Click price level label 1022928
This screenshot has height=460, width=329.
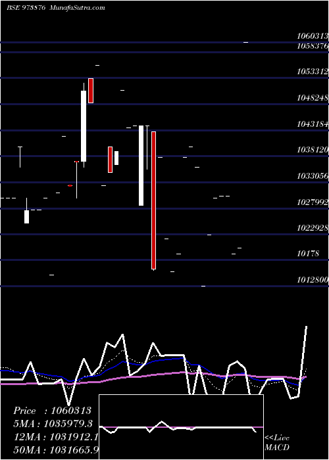(x=313, y=227)
